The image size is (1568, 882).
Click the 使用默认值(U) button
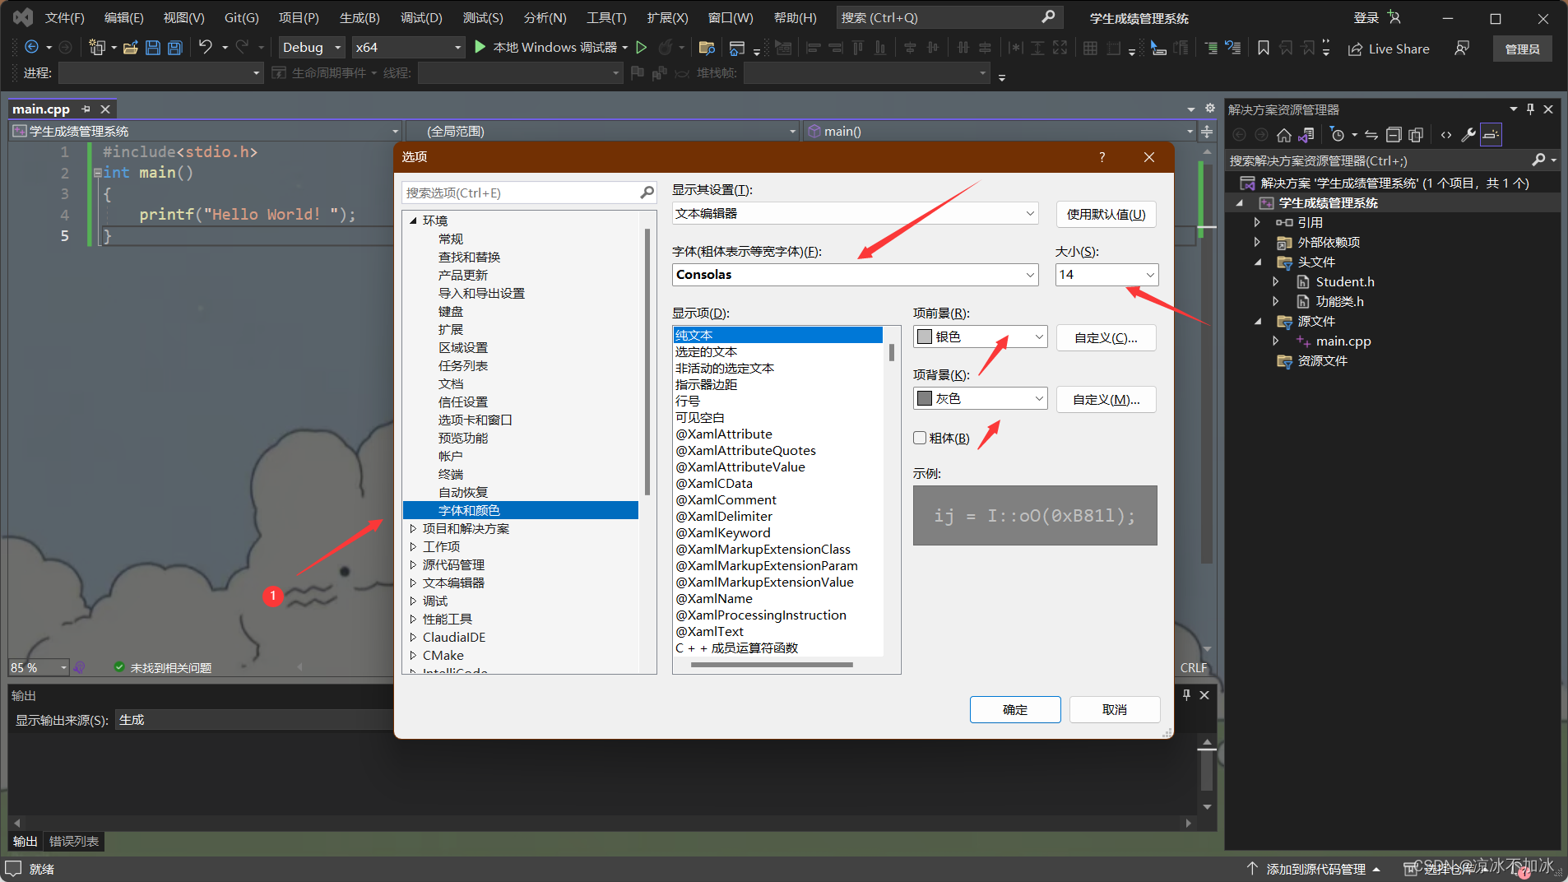click(x=1106, y=214)
